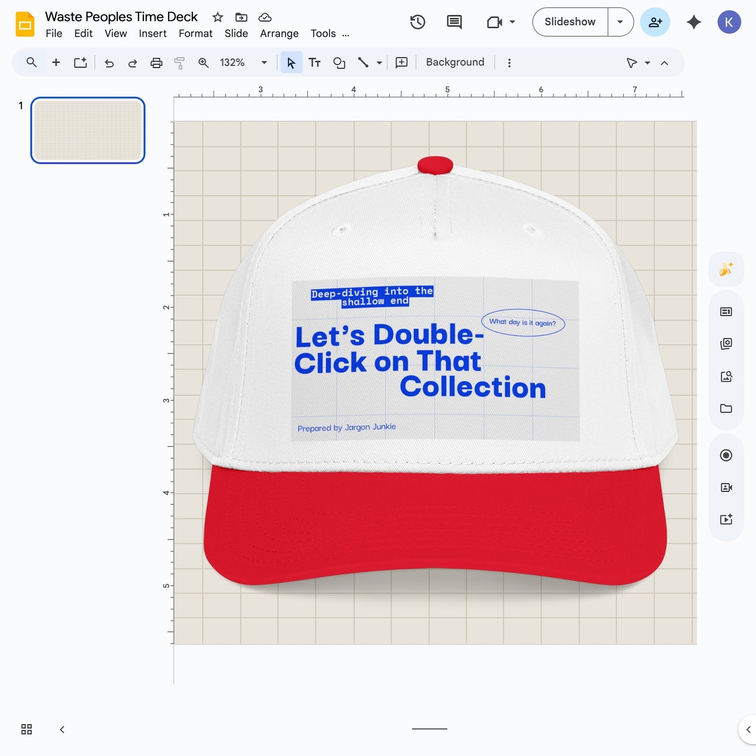Viewport: 756px width, 756px height.
Task: Open the generate video sparkle icon
Action: (x=726, y=520)
